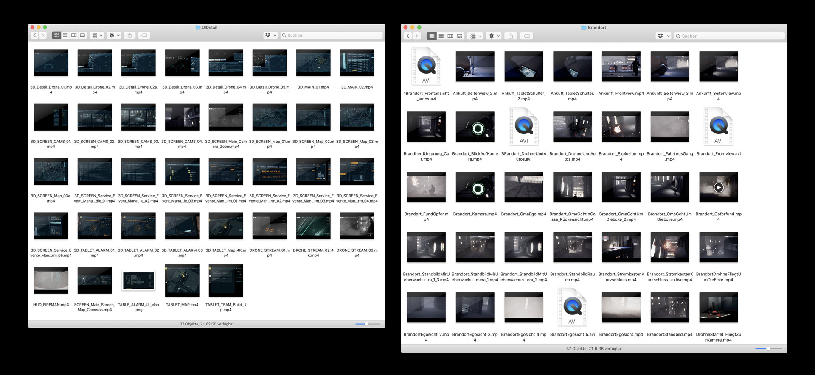
Task: Click the Brandort folder title
Action: pyautogui.click(x=596, y=28)
